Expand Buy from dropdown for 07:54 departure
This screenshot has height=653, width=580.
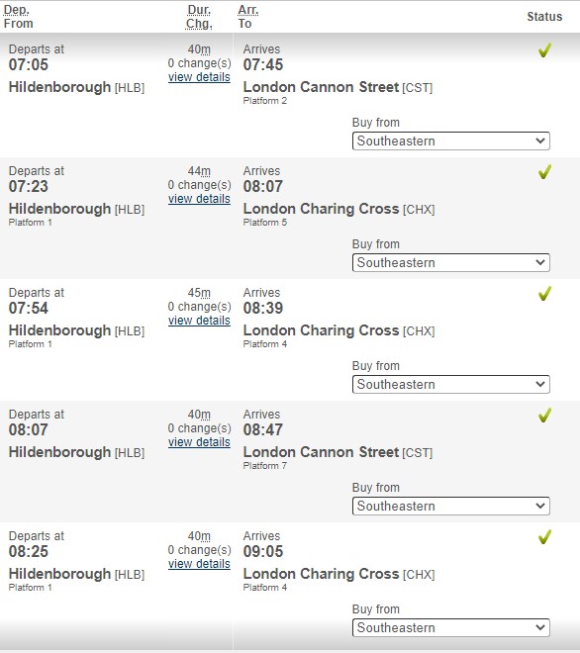(x=450, y=384)
